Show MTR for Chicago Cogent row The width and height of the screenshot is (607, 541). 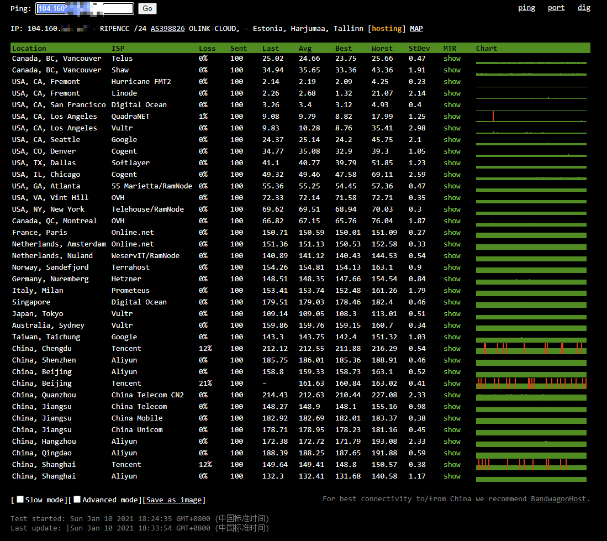(452, 175)
